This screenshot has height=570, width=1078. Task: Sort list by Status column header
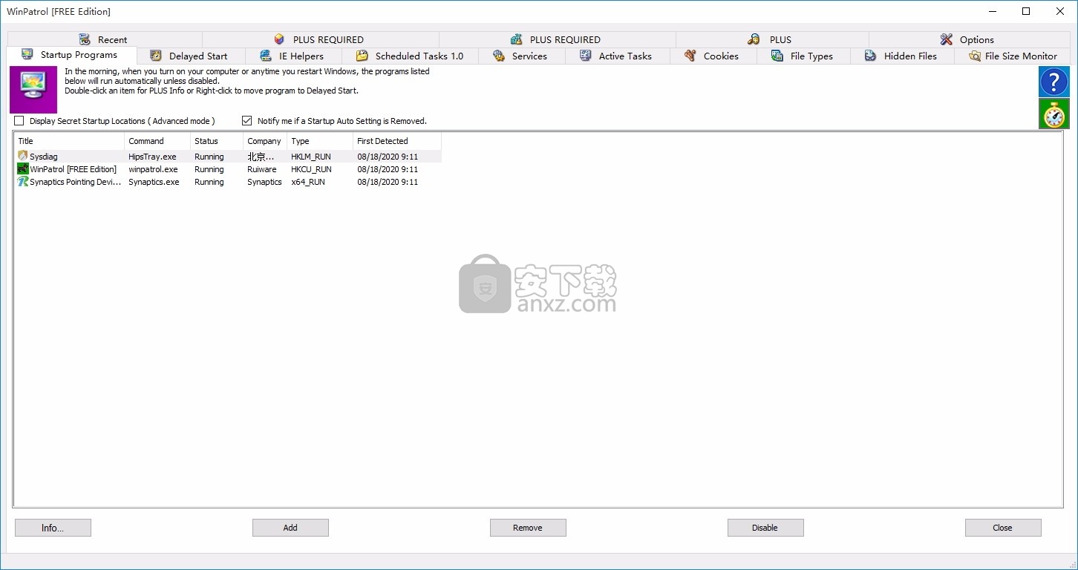click(218, 141)
